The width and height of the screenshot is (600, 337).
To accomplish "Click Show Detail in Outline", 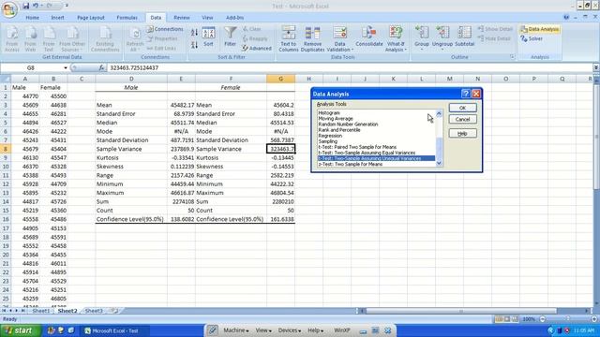I will coord(495,29).
